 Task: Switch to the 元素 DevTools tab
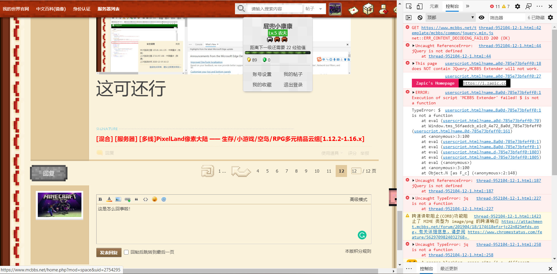click(x=434, y=6)
